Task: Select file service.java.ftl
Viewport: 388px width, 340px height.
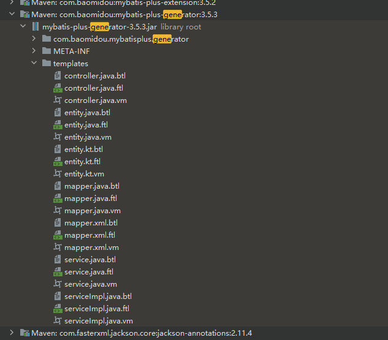Action: [89, 272]
